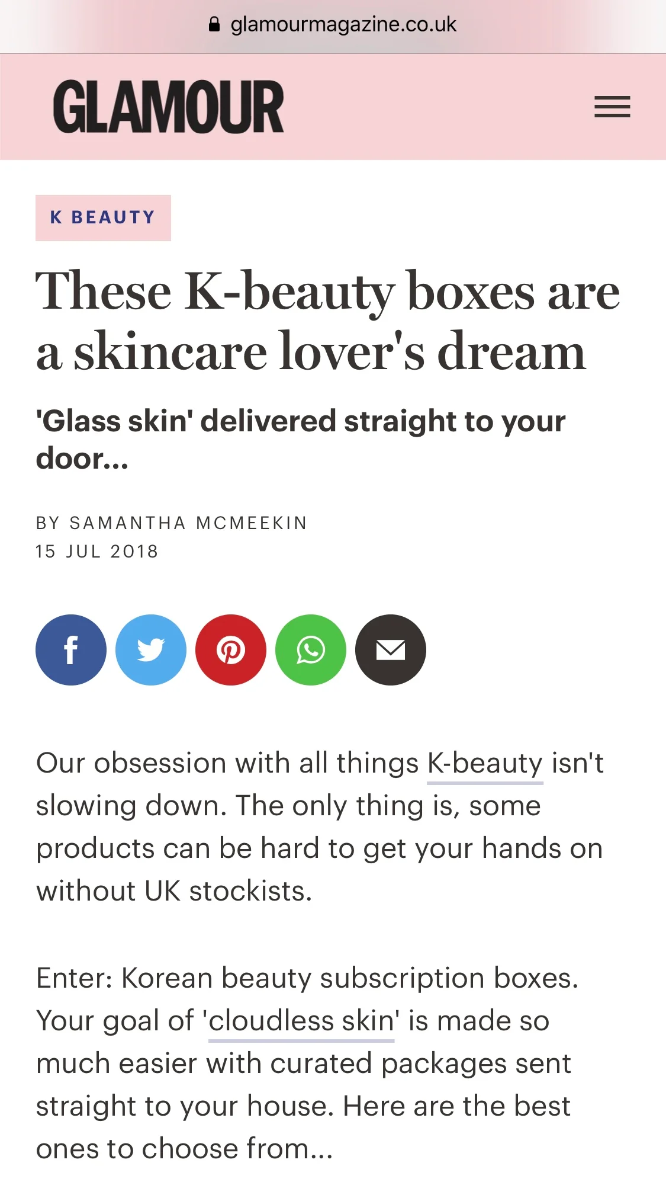
Task: Click the paragraph beginning 'Our obsession'
Action: pyautogui.click(x=320, y=827)
